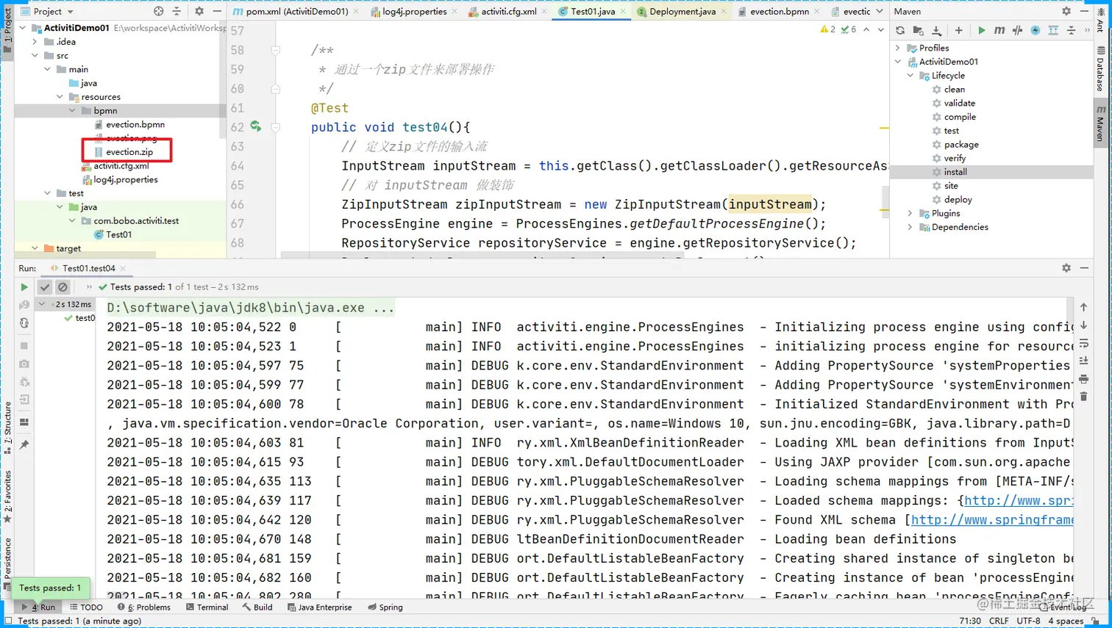This screenshot has height=628, width=1112.
Task: Open the Terminal tool window tab
Action: 207,607
